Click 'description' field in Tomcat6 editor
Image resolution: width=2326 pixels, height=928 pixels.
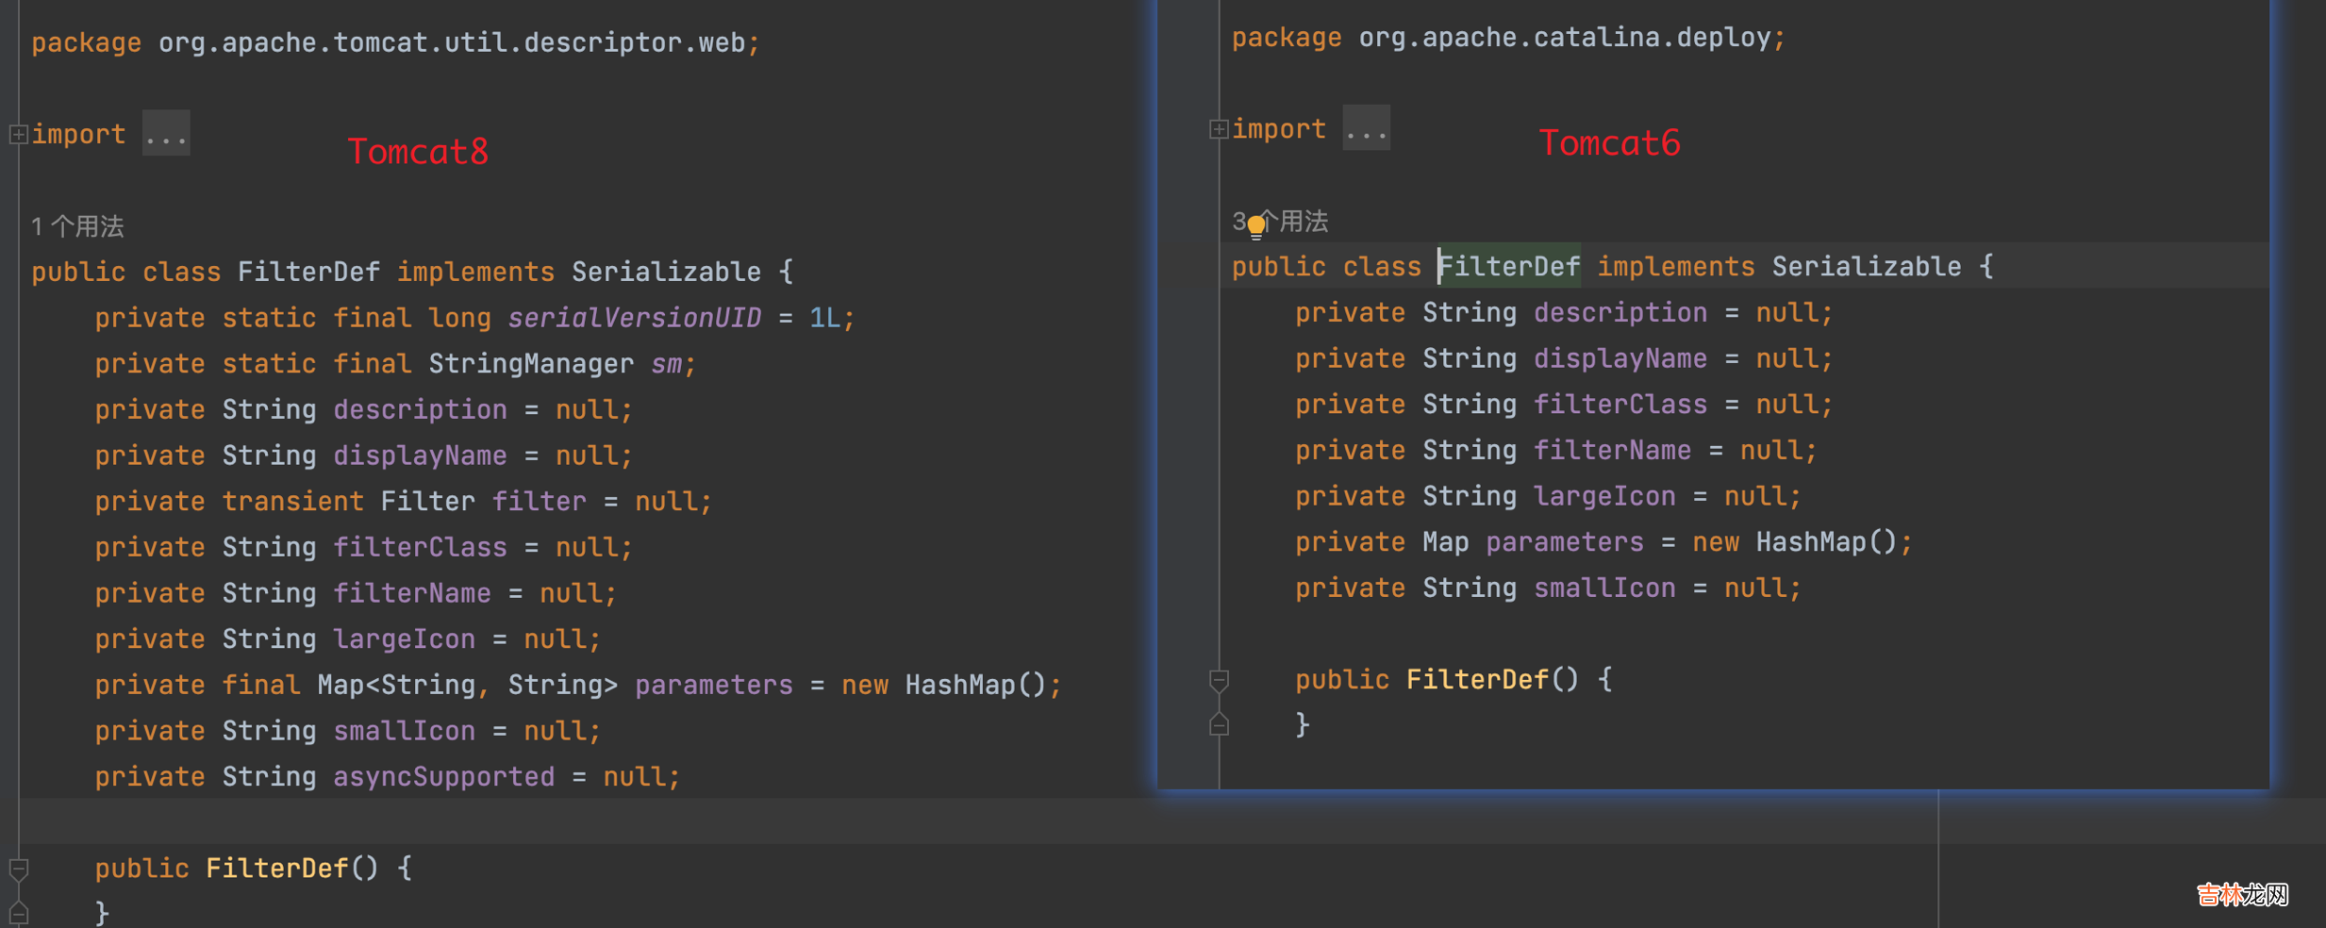tap(1620, 313)
